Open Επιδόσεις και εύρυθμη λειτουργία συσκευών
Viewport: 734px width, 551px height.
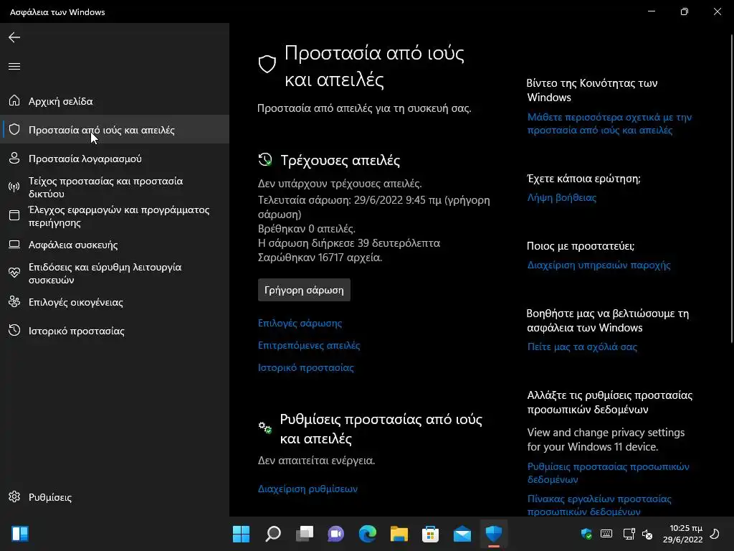tap(115, 273)
